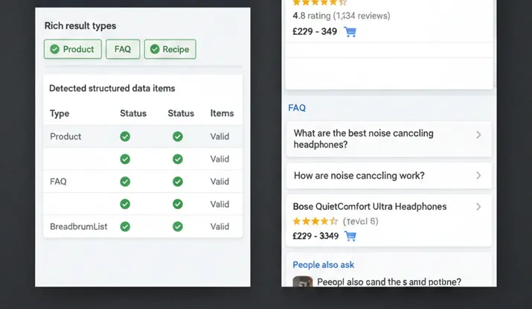Click the Type column header
532x309 pixels.
coord(60,113)
